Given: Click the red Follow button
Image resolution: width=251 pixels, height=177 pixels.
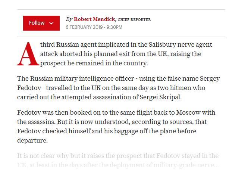Looking at the screenshot, I should [41, 23].
